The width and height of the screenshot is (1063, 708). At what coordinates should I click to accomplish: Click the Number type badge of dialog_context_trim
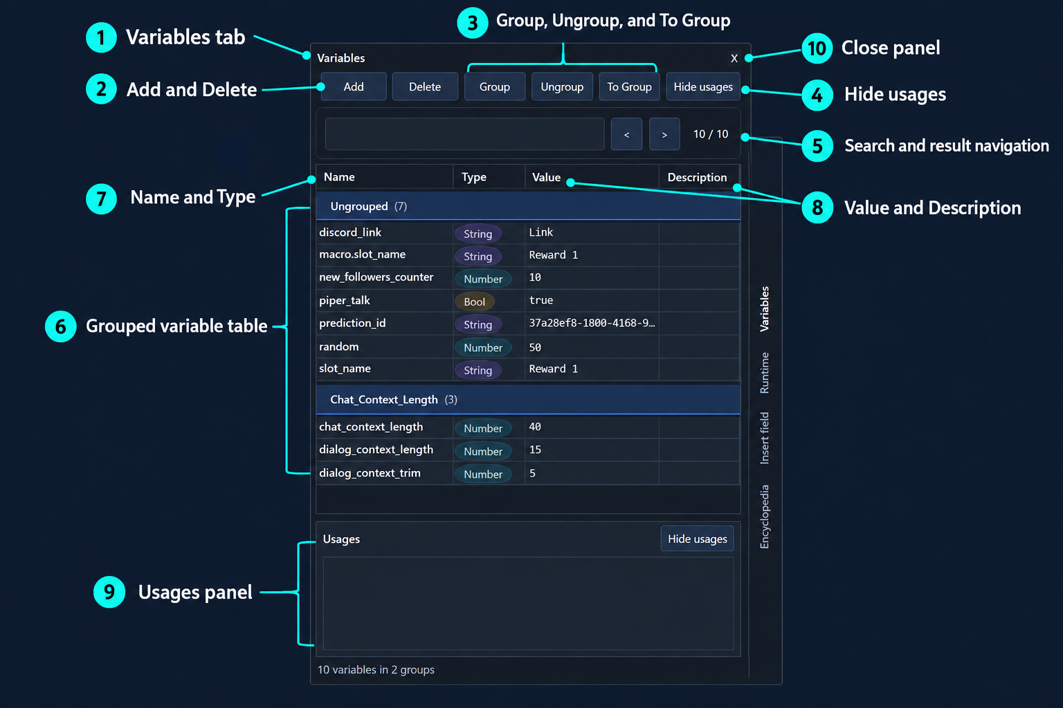coord(483,474)
